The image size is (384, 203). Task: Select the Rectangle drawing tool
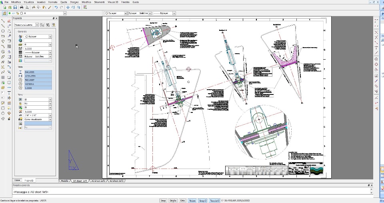point(3,36)
